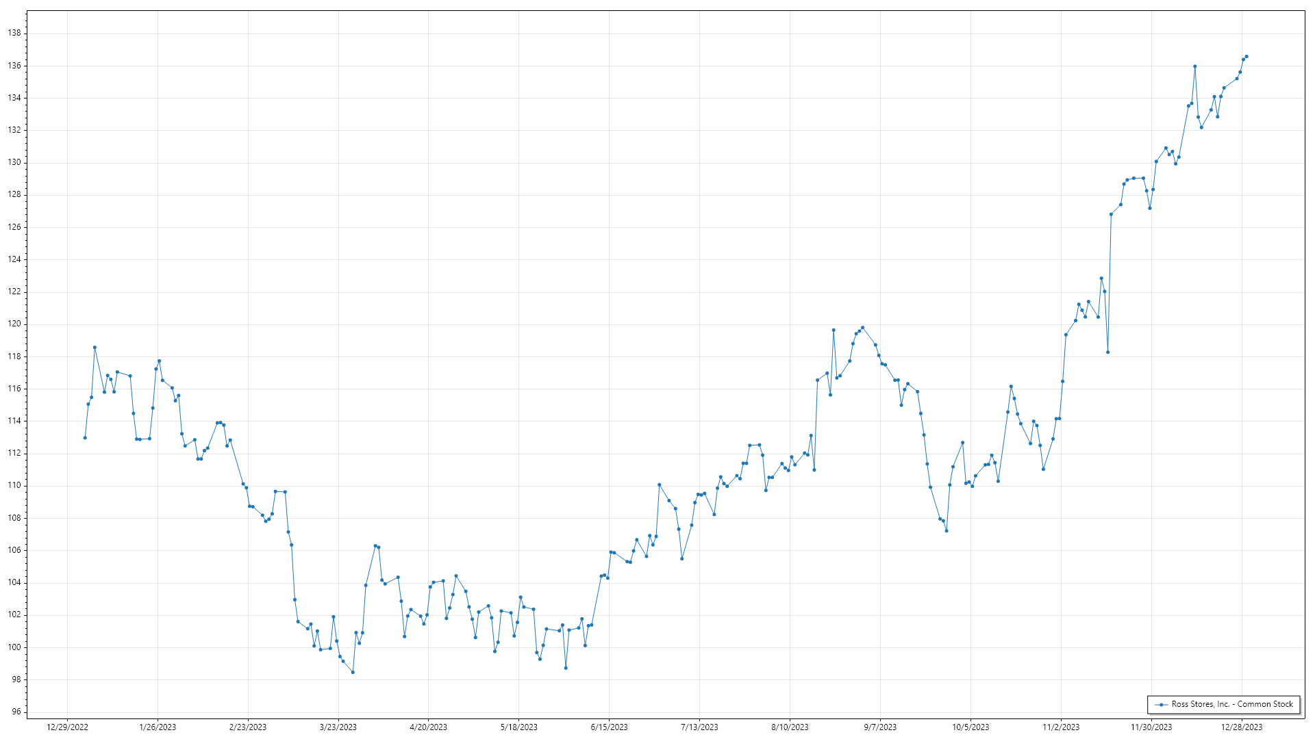This screenshot has width=1315, height=739.
Task: Click the Ross Stores, Inc. legend label
Action: (1232, 704)
